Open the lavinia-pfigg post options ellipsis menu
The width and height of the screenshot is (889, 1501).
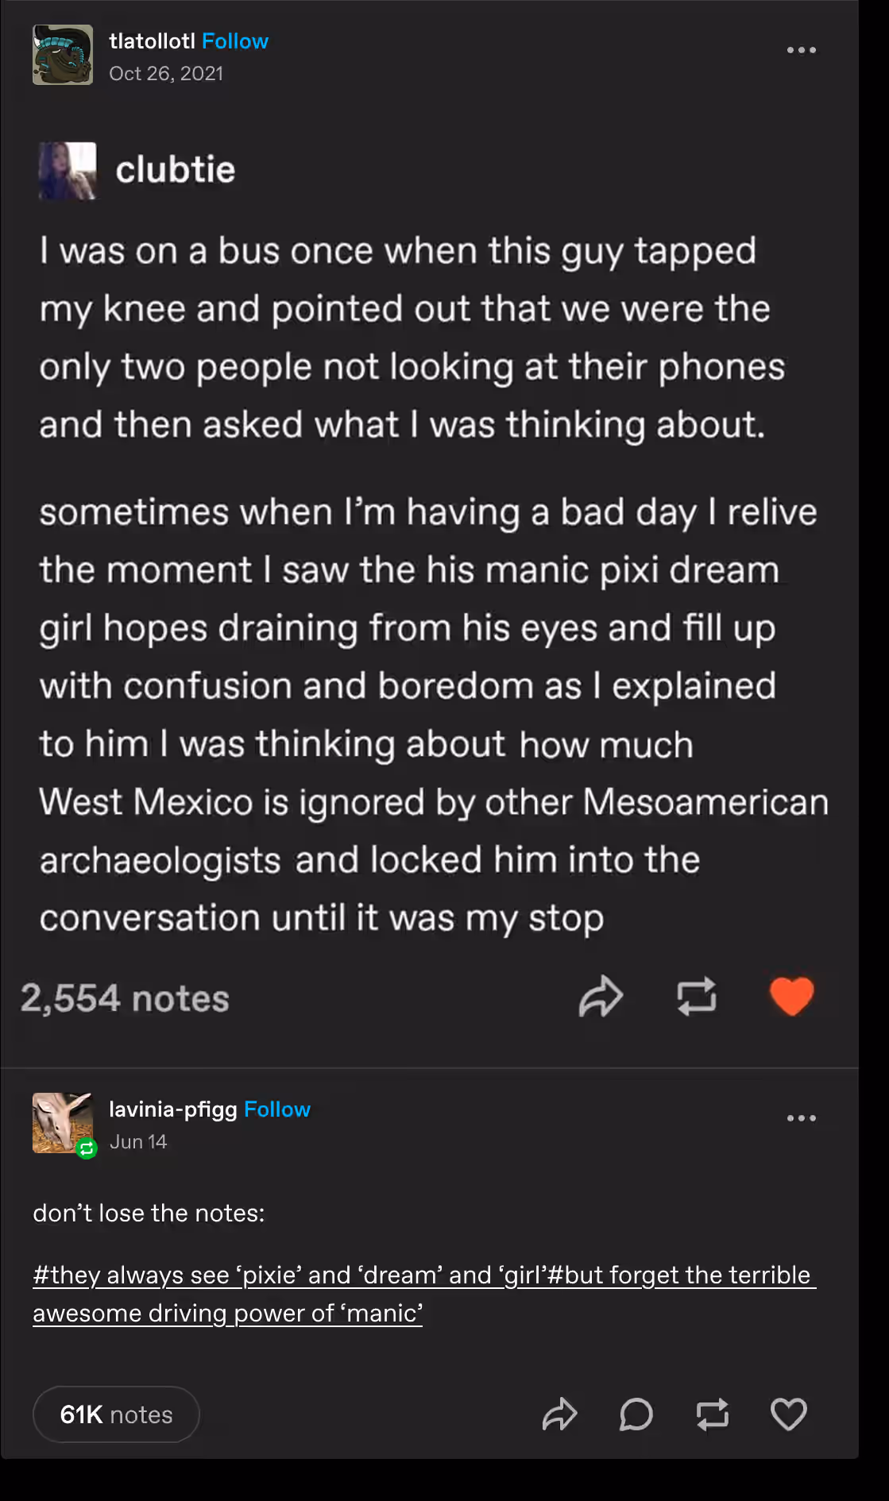tap(801, 1118)
